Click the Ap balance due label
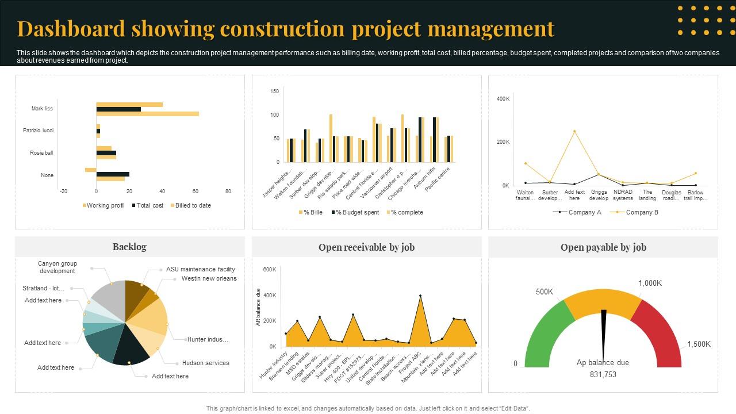Screen dimensions: 736x414 click(603, 363)
